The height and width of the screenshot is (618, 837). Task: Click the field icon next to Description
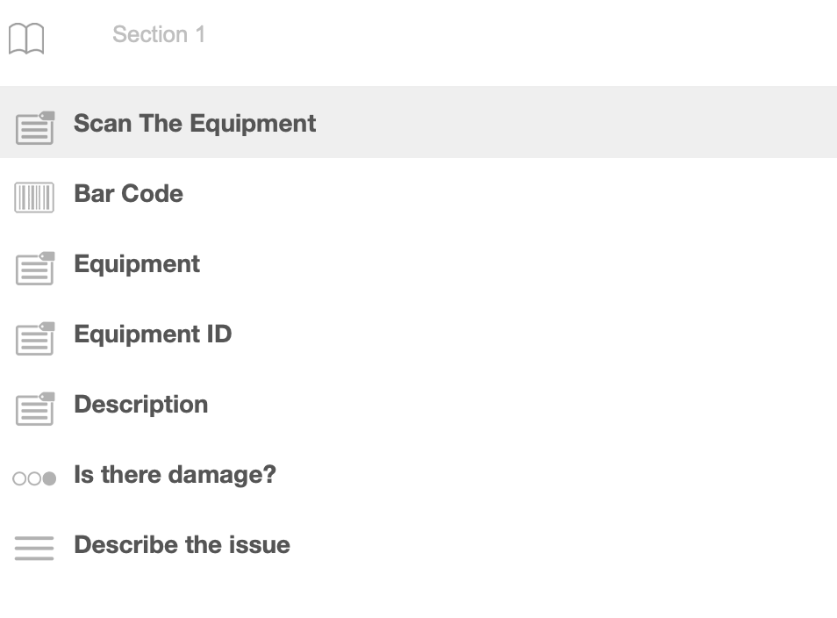pos(35,408)
